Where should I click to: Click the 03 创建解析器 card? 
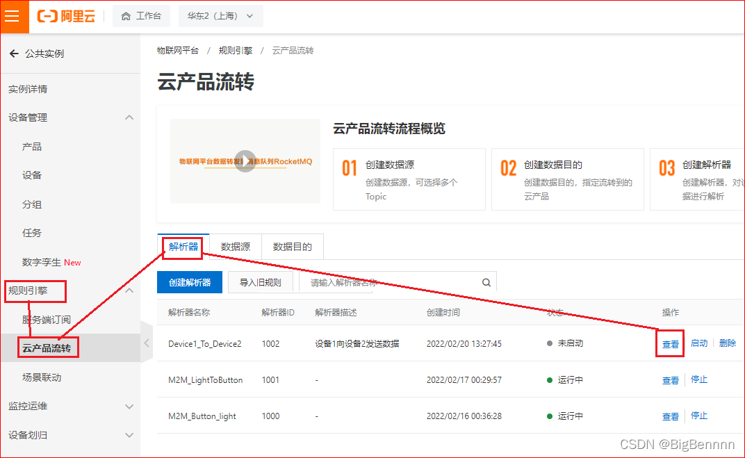697,179
